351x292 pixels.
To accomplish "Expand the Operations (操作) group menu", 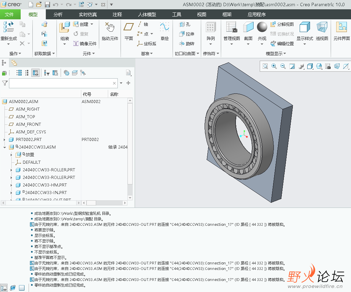I will click(x=15, y=53).
